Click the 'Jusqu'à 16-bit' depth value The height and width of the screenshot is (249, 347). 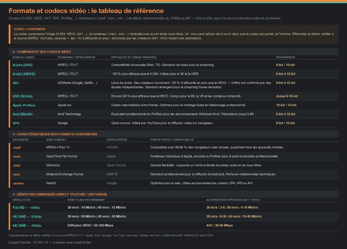287,96
